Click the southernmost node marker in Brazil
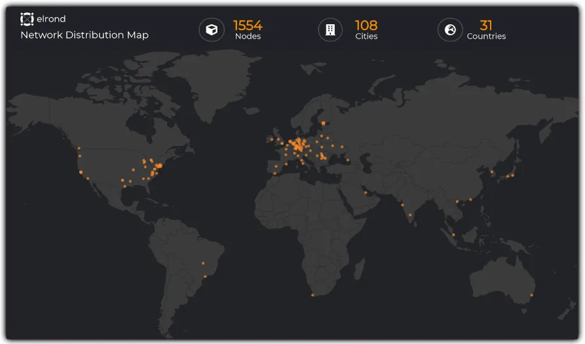 click(205, 277)
